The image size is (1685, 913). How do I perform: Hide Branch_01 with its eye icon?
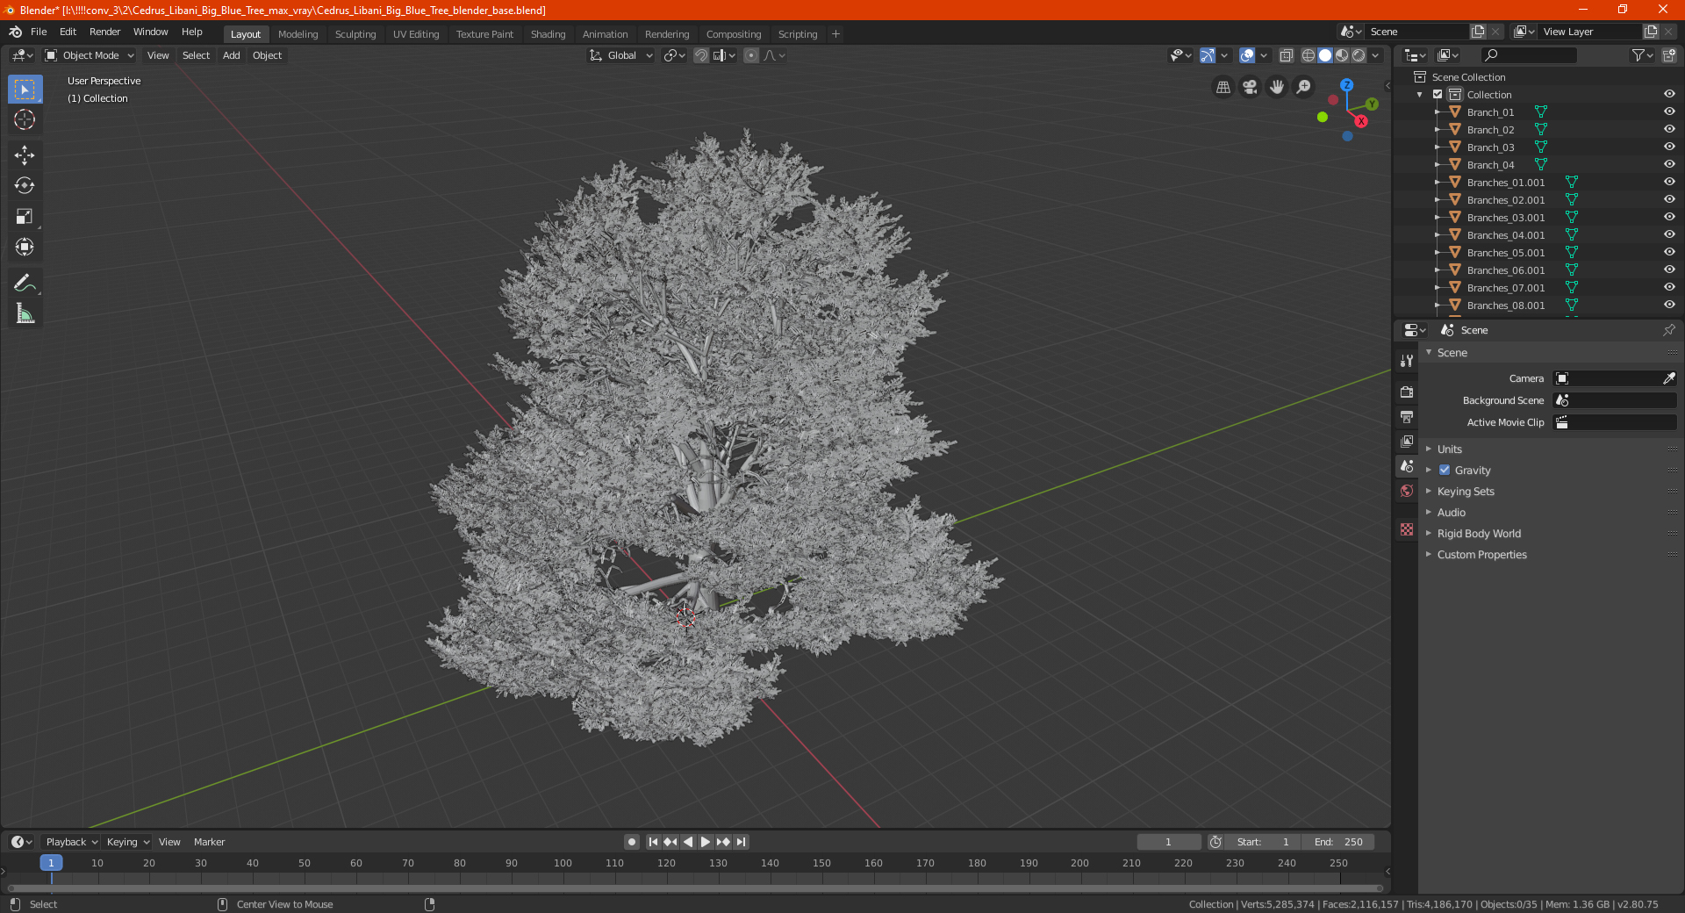[1669, 112]
